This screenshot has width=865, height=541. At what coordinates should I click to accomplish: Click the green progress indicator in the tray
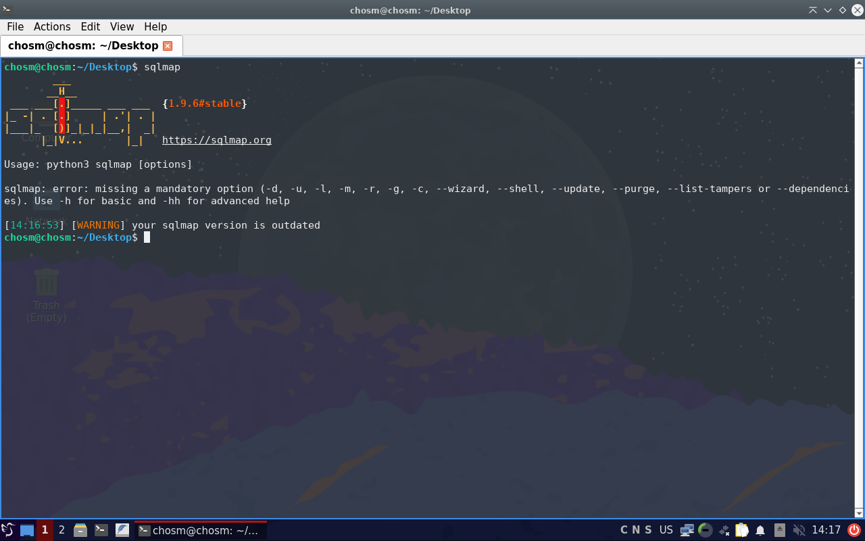(x=705, y=530)
